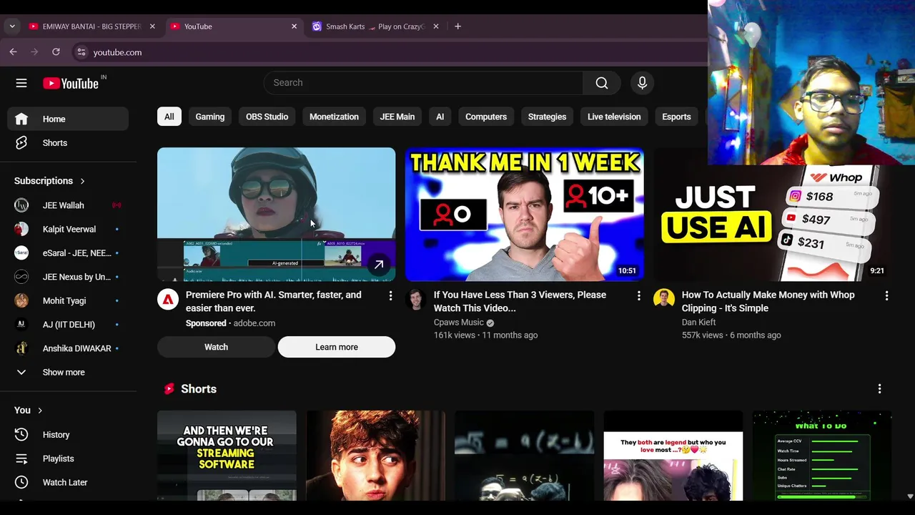Click in the YouTube search field
The image size is (915, 515).
pyautogui.click(x=423, y=83)
